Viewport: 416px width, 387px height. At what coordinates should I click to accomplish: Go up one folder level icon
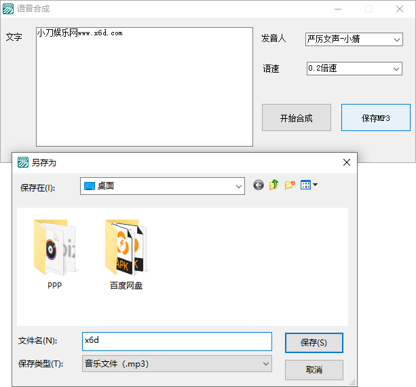tap(274, 185)
